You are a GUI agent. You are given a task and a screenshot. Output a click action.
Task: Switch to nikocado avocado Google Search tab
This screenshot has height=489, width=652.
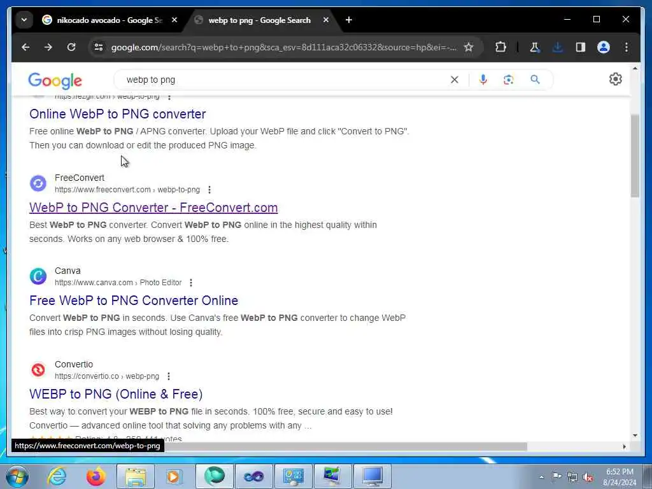pyautogui.click(x=110, y=20)
